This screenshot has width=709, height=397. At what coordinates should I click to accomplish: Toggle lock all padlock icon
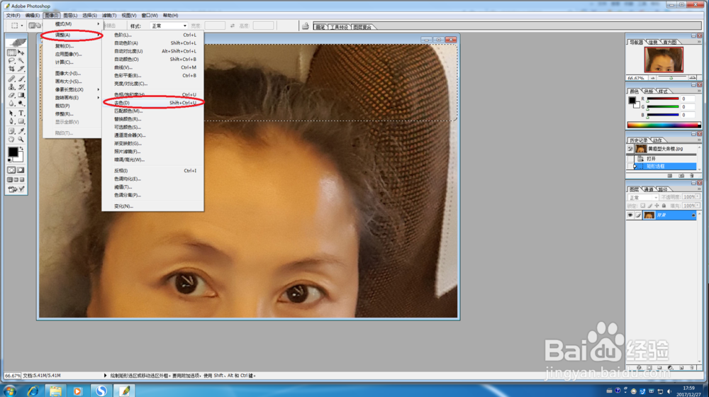[664, 206]
